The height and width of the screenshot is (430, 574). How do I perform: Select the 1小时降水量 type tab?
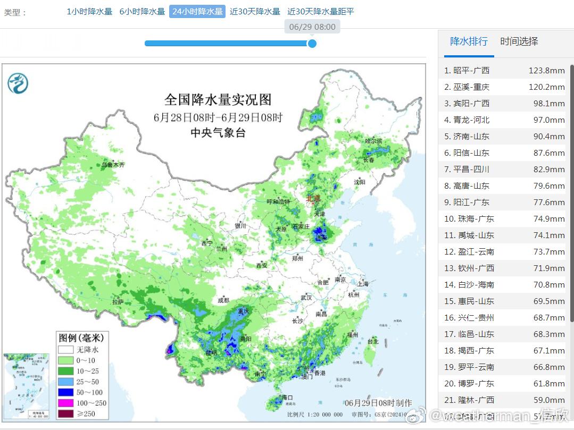tap(89, 12)
